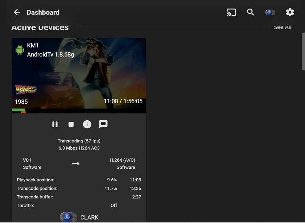
Task: Click the CLARK user avatar
Action: coord(68,217)
